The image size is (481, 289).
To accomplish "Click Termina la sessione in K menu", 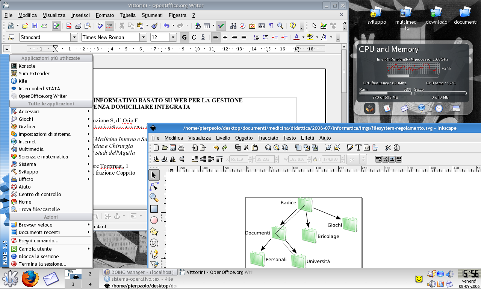I will 51,264.
